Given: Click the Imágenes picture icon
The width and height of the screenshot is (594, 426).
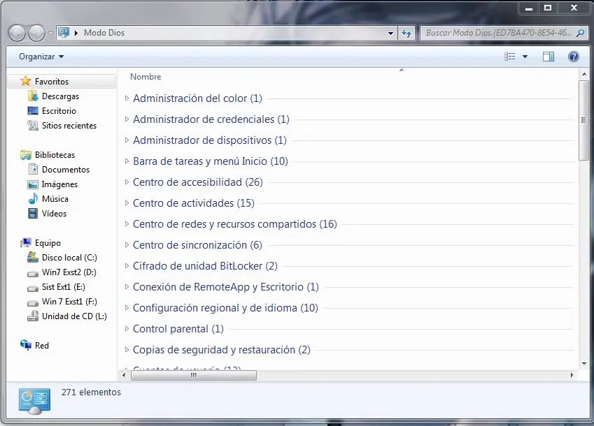Looking at the screenshot, I should [x=33, y=184].
